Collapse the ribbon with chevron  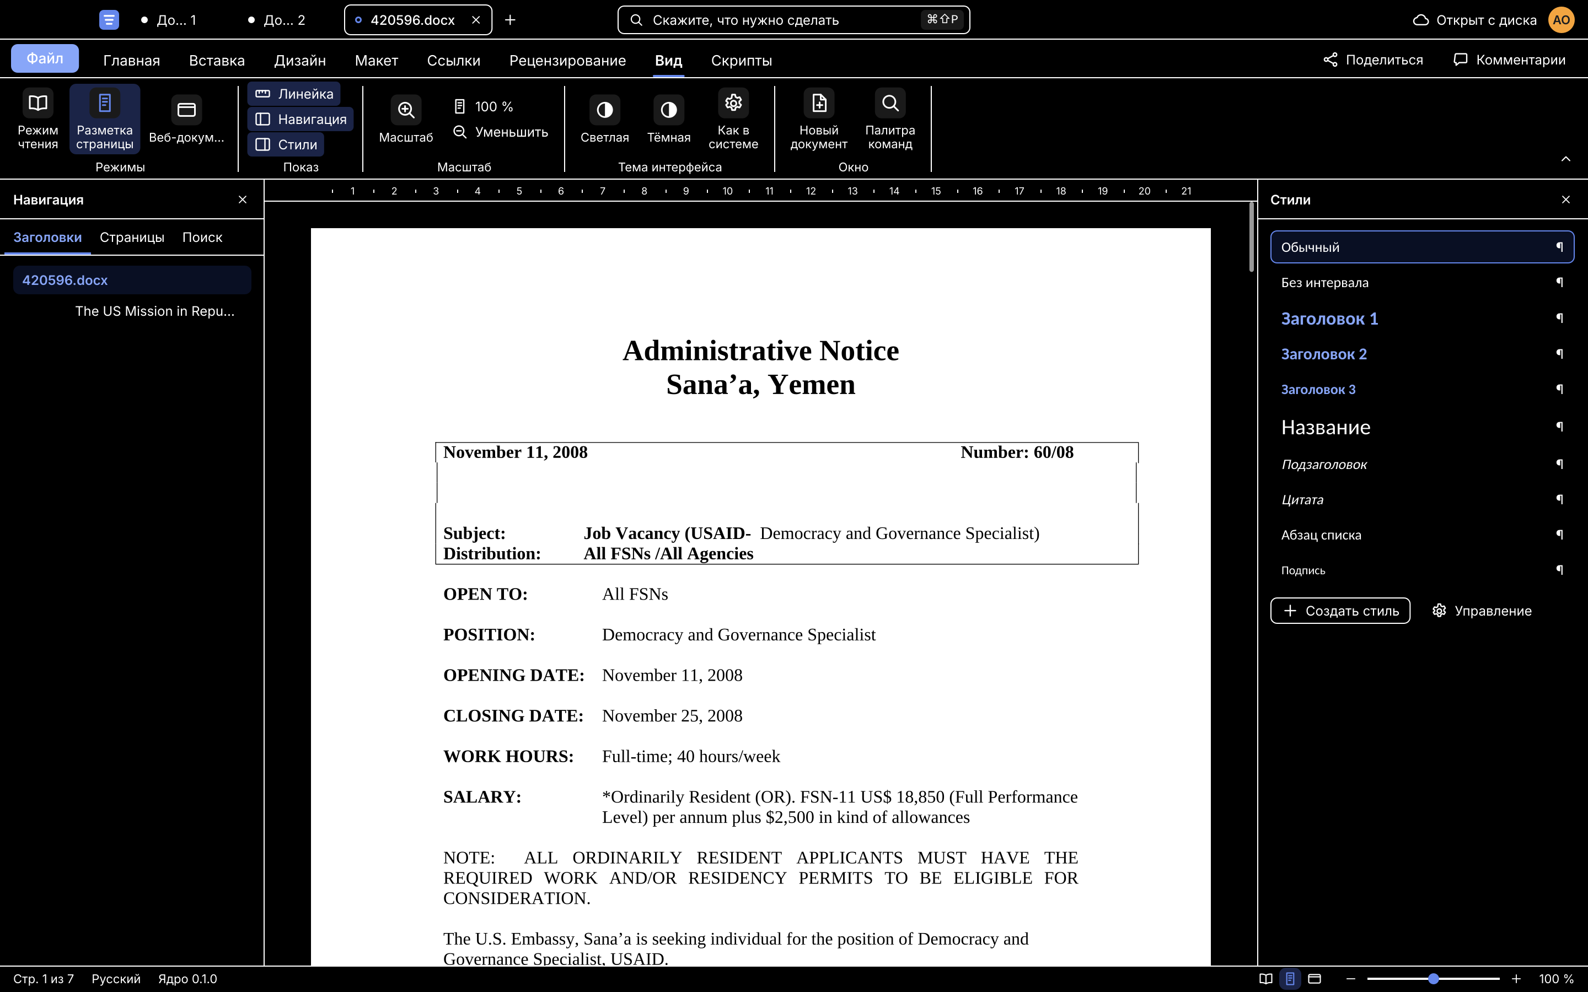pyautogui.click(x=1566, y=159)
